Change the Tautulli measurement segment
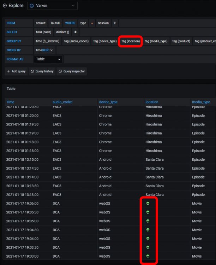216x265 pixels. click(55, 23)
